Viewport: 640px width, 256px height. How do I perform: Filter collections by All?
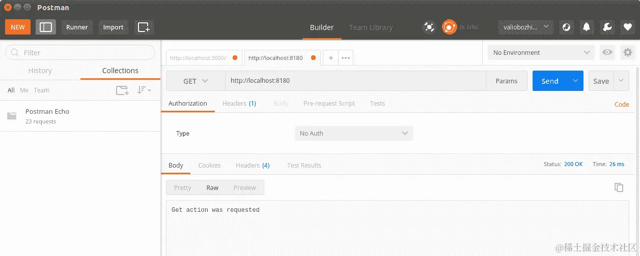pos(11,90)
